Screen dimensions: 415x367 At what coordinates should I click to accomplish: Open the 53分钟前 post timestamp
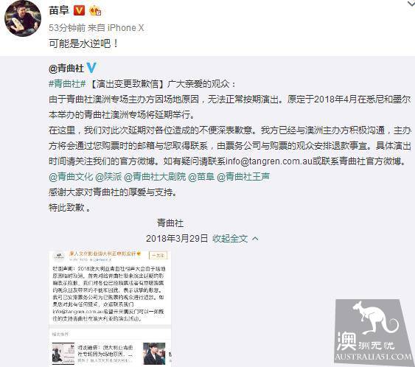click(67, 28)
